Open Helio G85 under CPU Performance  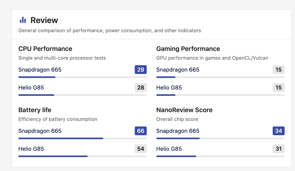pyautogui.click(x=31, y=87)
